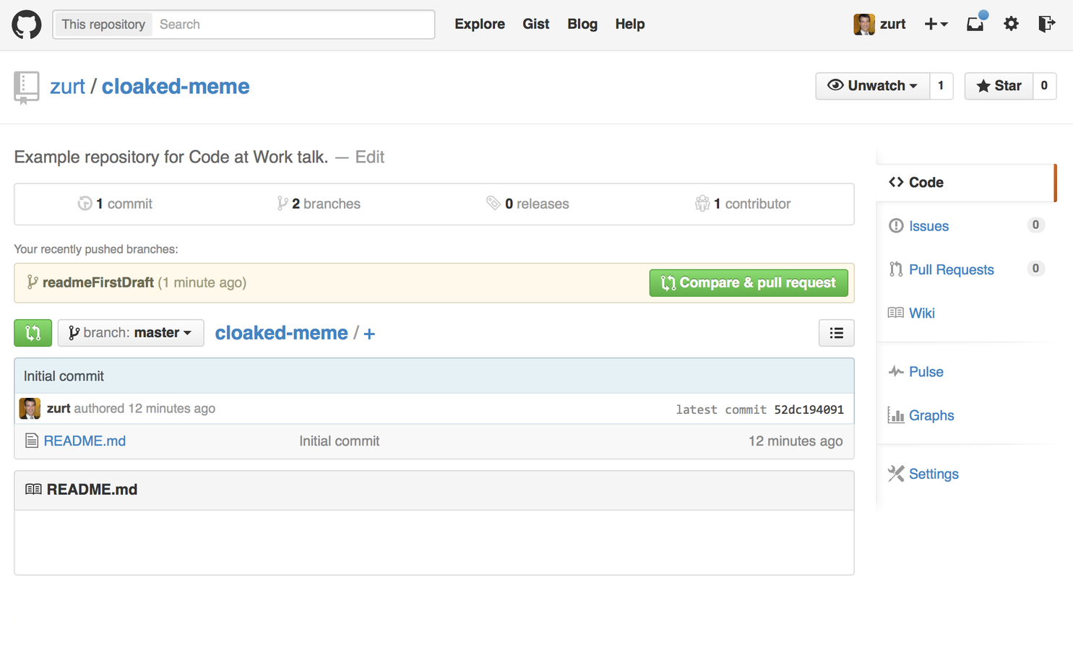Screen dimensions: 1073x650
Task: Open the Gist menu item
Action: coord(536,24)
